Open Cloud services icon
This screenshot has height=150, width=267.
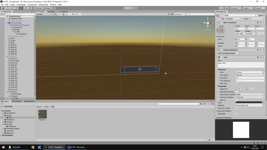tap(227, 8)
